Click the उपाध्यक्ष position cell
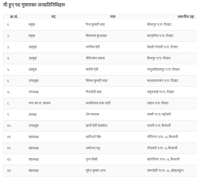 coord(33,92)
